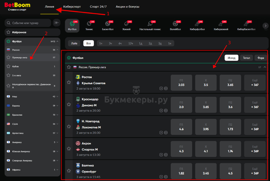Expand the Аргентина region
270x181 pixels.
pos(57,133)
